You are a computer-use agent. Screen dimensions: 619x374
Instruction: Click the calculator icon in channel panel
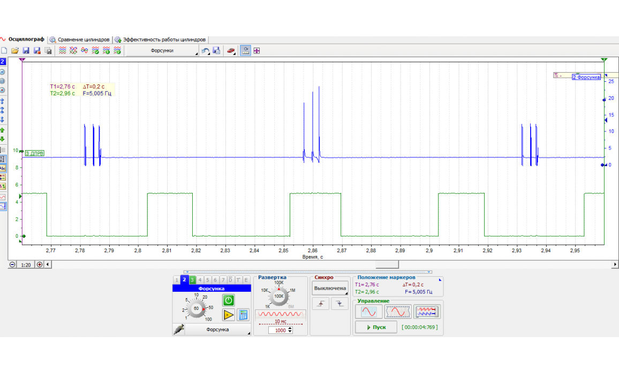(243, 315)
